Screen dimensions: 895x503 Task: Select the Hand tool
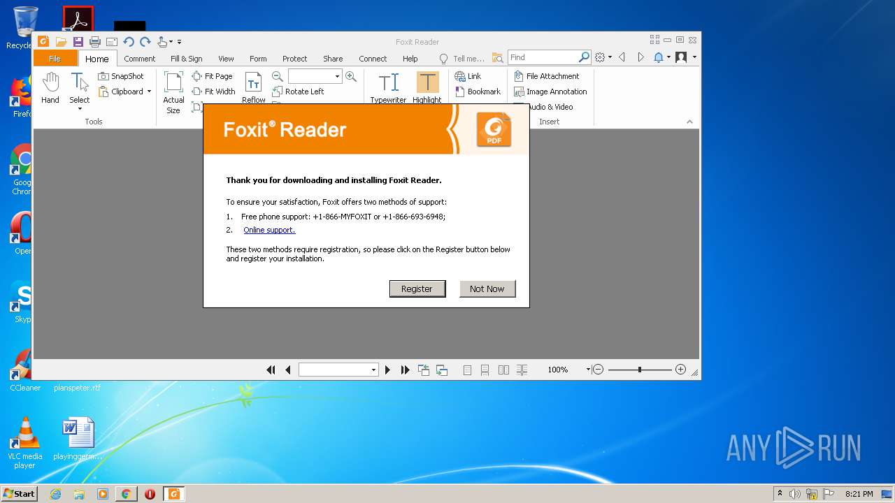(50, 88)
